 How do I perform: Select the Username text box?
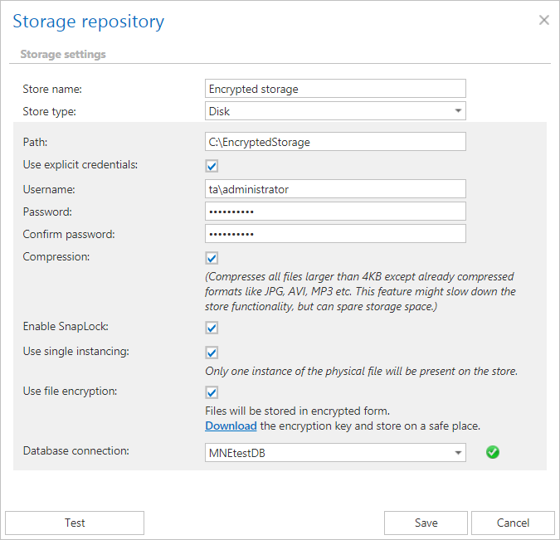(x=335, y=189)
